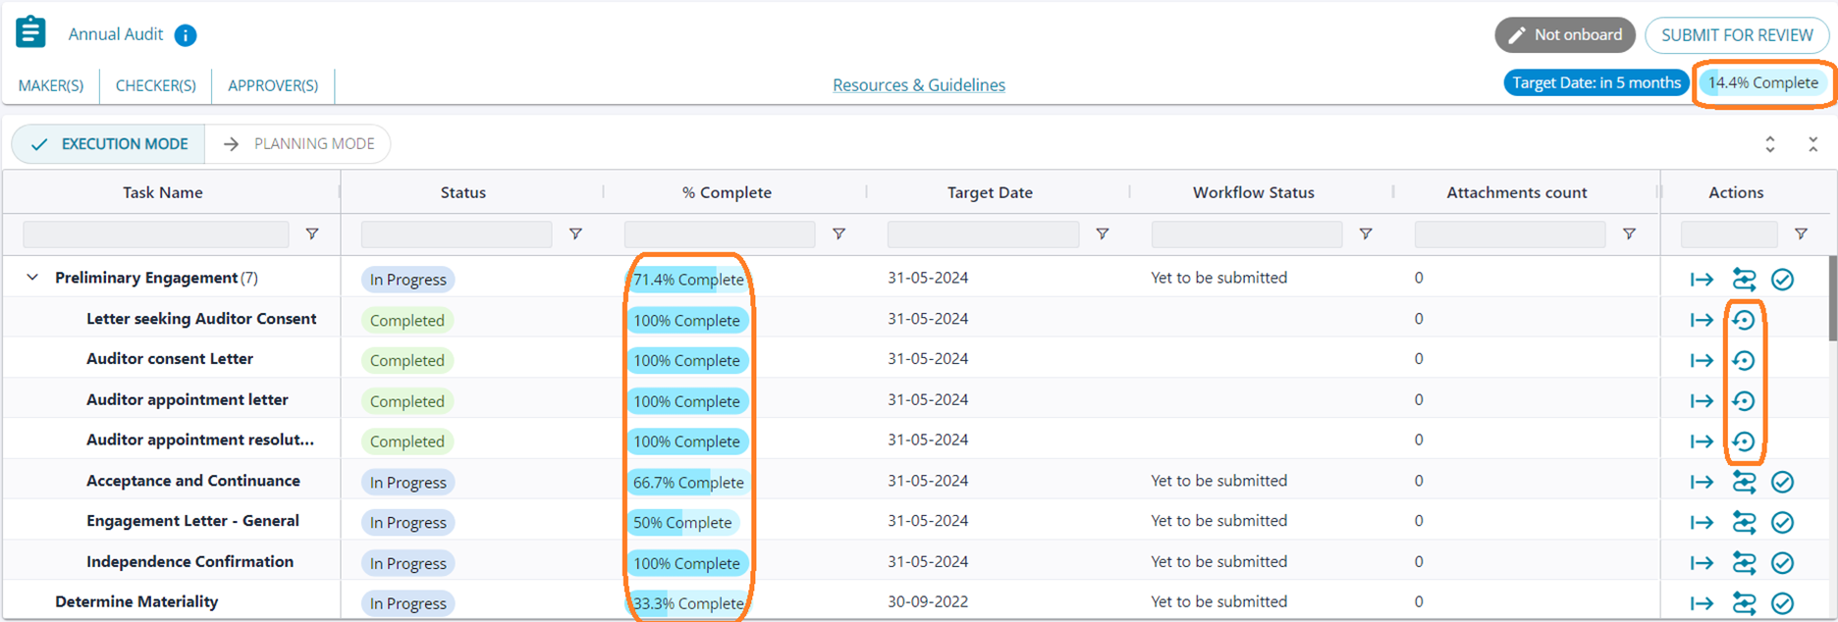
Task: Click the 14.4% Complete overall progress bar
Action: point(1763,82)
